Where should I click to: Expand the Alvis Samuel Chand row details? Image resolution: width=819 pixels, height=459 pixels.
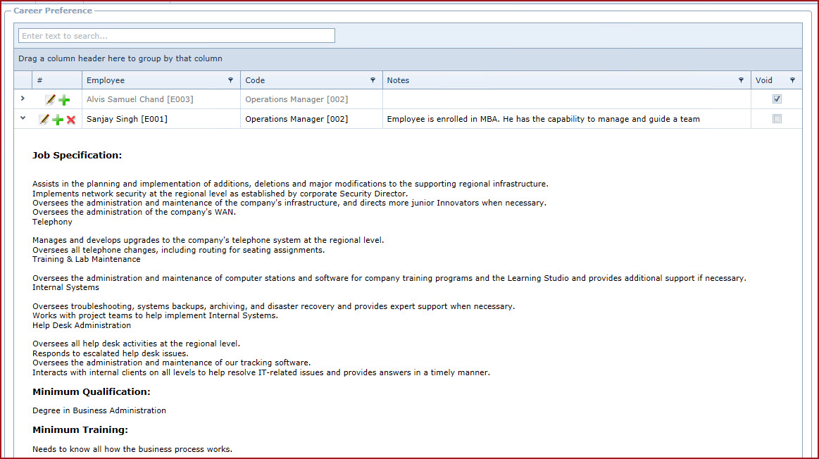point(23,99)
